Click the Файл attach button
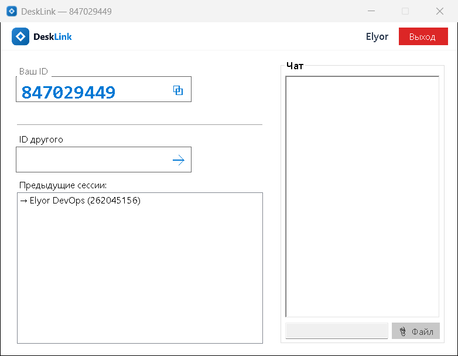 [416, 331]
